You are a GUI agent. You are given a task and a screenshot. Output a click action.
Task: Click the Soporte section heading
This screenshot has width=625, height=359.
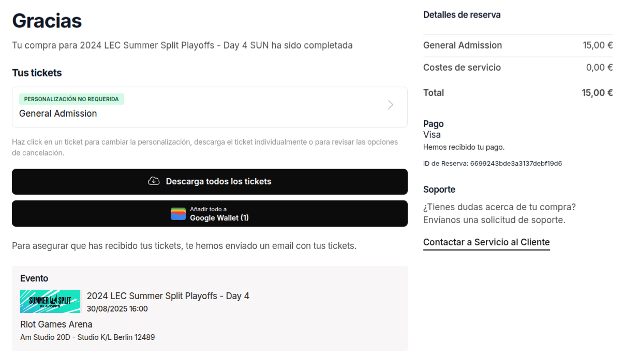coord(439,190)
